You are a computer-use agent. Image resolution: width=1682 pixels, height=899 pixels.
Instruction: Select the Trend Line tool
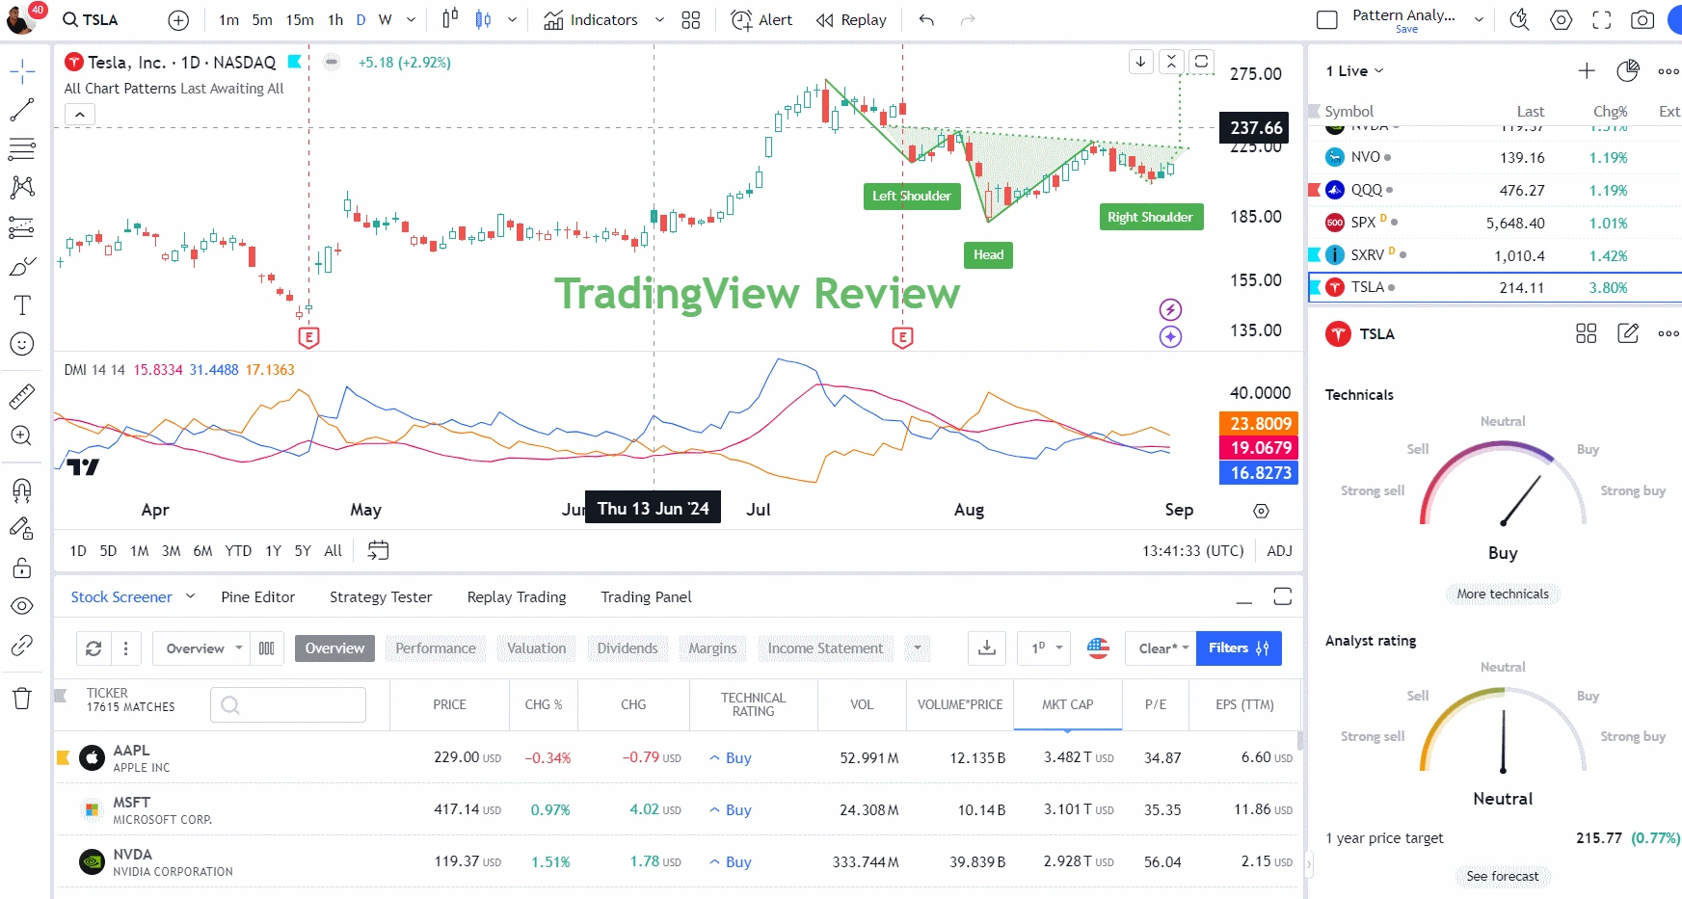21,109
